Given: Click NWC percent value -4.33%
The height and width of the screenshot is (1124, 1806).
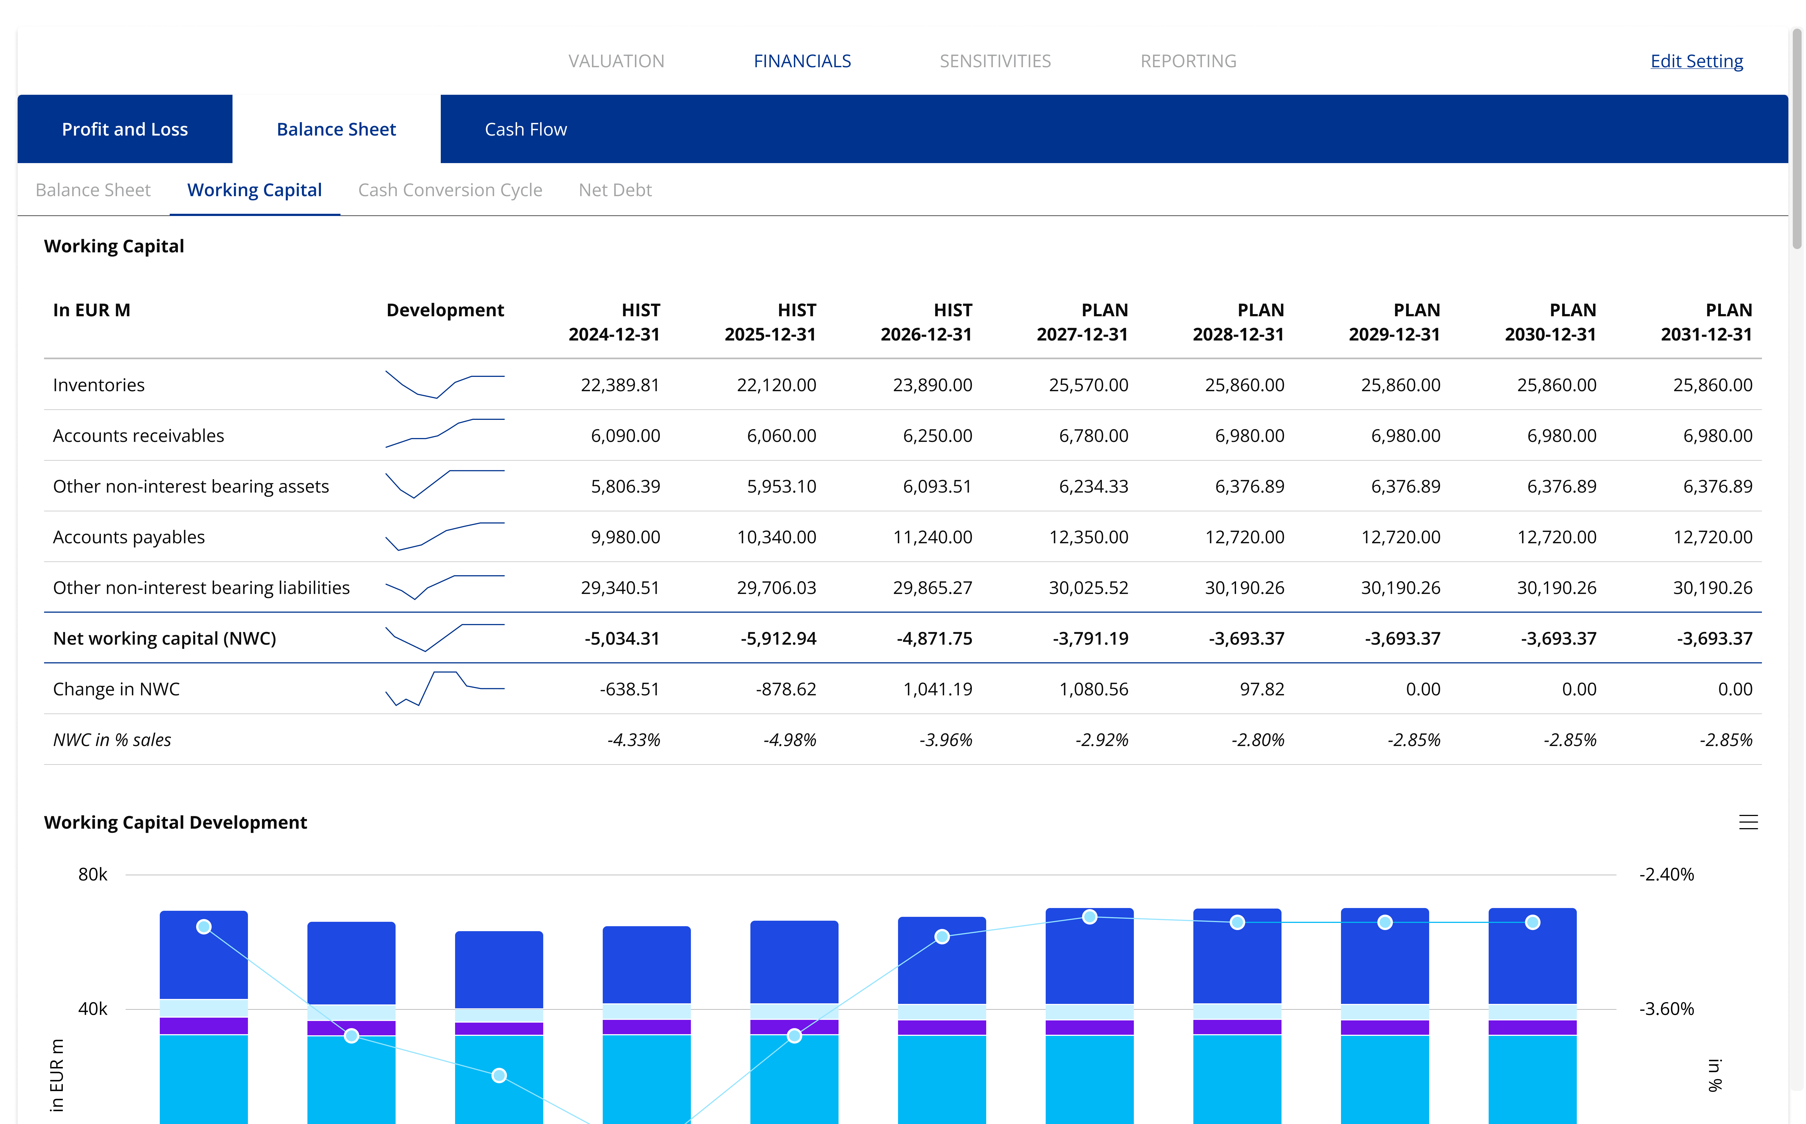Looking at the screenshot, I should (x=633, y=740).
